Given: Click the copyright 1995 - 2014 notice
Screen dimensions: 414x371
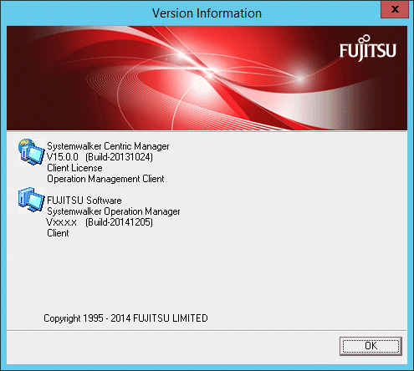Looking at the screenshot, I should pyautogui.click(x=125, y=318).
